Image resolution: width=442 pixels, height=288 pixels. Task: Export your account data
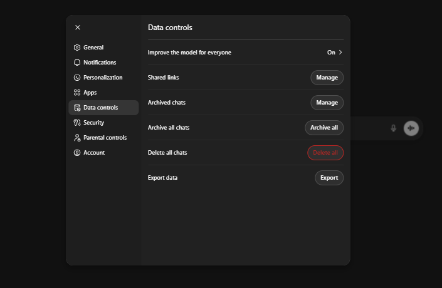[x=329, y=178]
